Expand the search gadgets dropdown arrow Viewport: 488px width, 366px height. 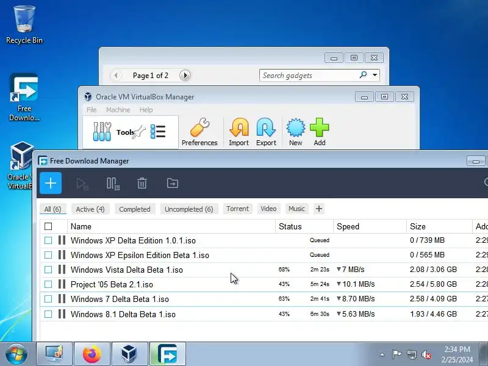[x=375, y=75]
